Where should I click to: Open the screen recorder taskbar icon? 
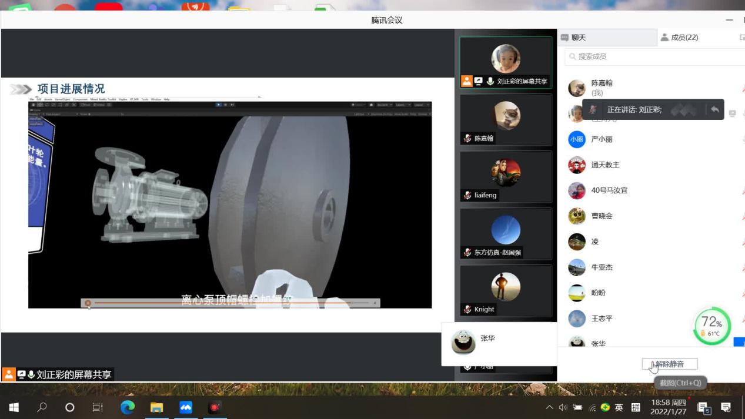(x=215, y=407)
